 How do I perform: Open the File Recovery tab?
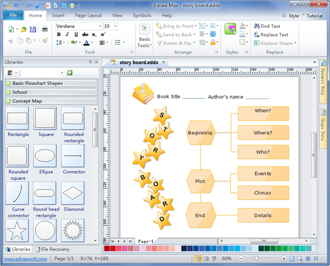[x=52, y=249]
